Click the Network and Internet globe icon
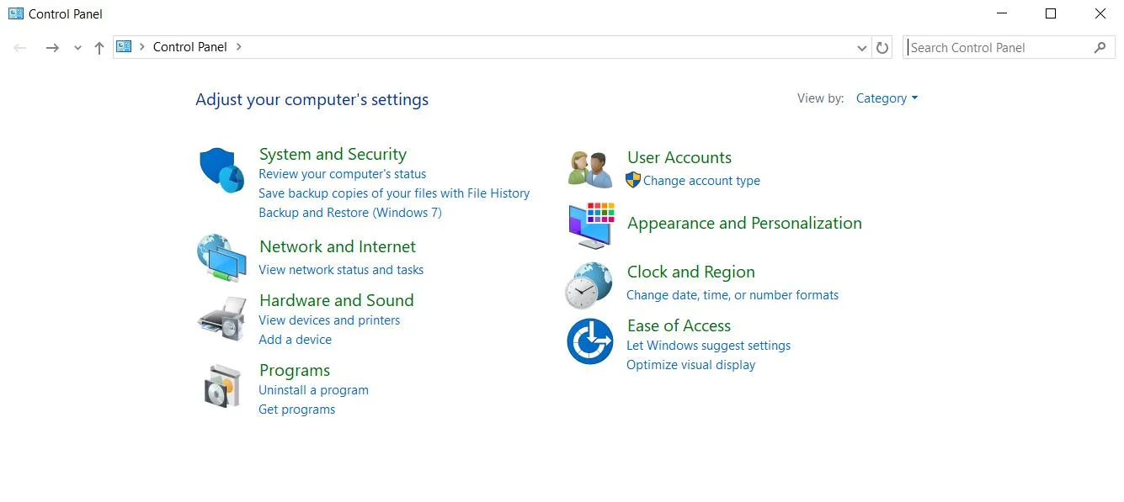Screen dimensions: 1124x502 coord(222,258)
